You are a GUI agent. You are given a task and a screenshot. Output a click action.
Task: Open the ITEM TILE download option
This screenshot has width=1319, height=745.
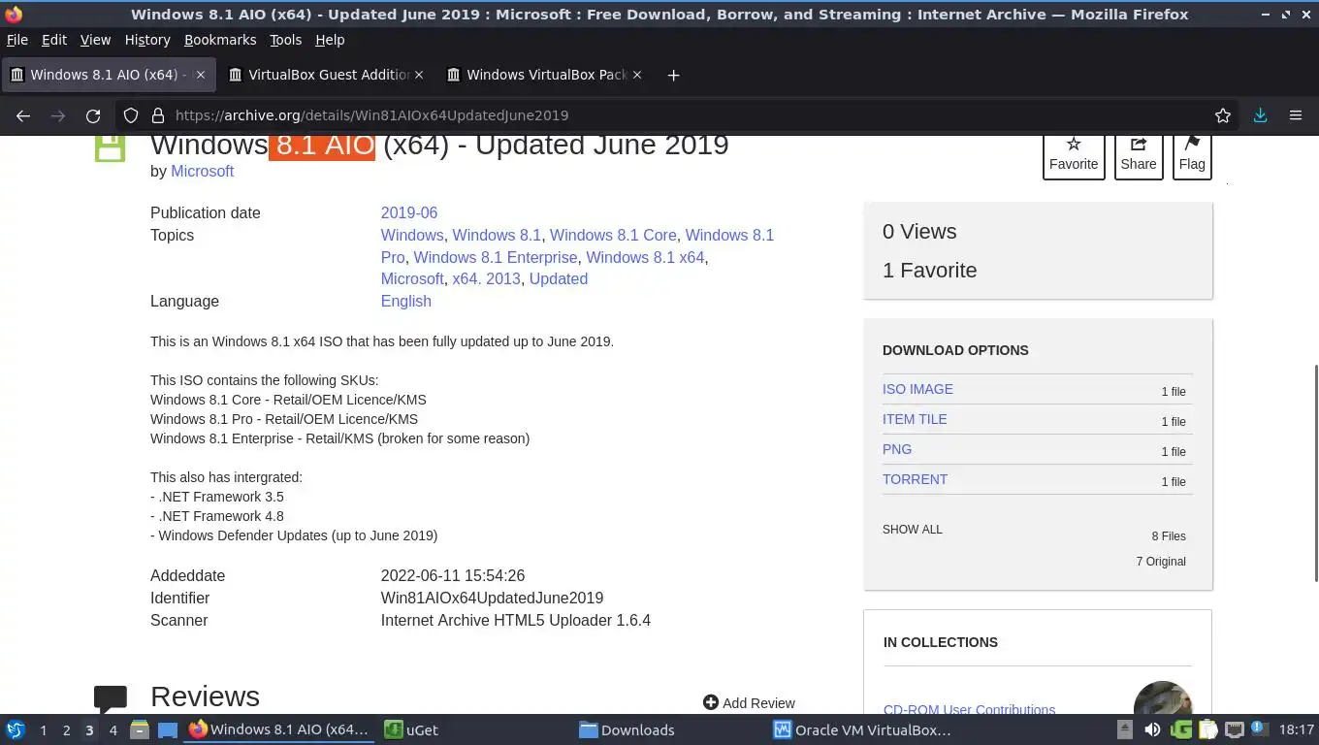coord(915,419)
